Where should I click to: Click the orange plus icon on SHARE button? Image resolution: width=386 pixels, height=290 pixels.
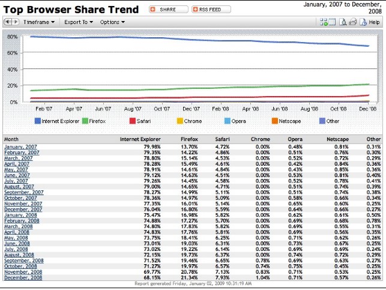tap(153, 10)
